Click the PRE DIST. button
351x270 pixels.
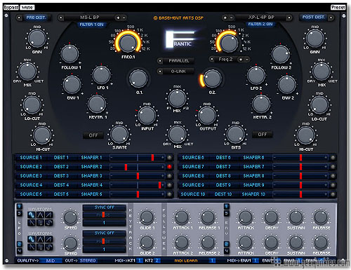pyautogui.click(x=36, y=18)
